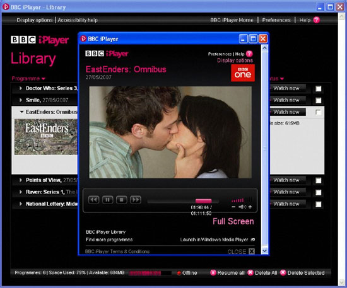Click the BBC iPlayer logo in Library
Screen dimensions: 347x288
click(x=40, y=40)
